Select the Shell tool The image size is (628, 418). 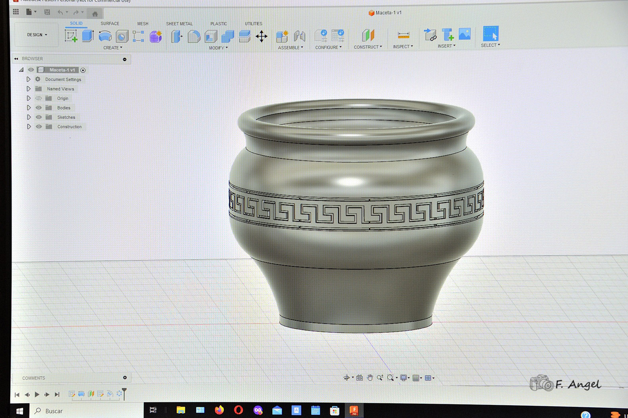point(211,37)
